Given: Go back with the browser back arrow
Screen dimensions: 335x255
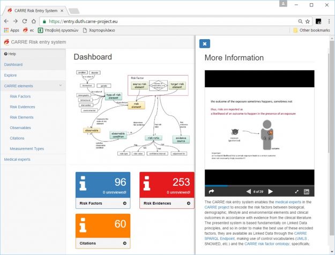Looking at the screenshot, I should [6, 21].
